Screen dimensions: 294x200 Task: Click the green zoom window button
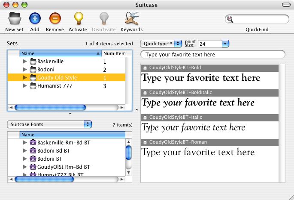pyautogui.click(x=24, y=5)
